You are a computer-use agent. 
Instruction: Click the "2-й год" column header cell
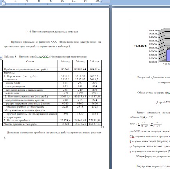[x=80, y=64]
